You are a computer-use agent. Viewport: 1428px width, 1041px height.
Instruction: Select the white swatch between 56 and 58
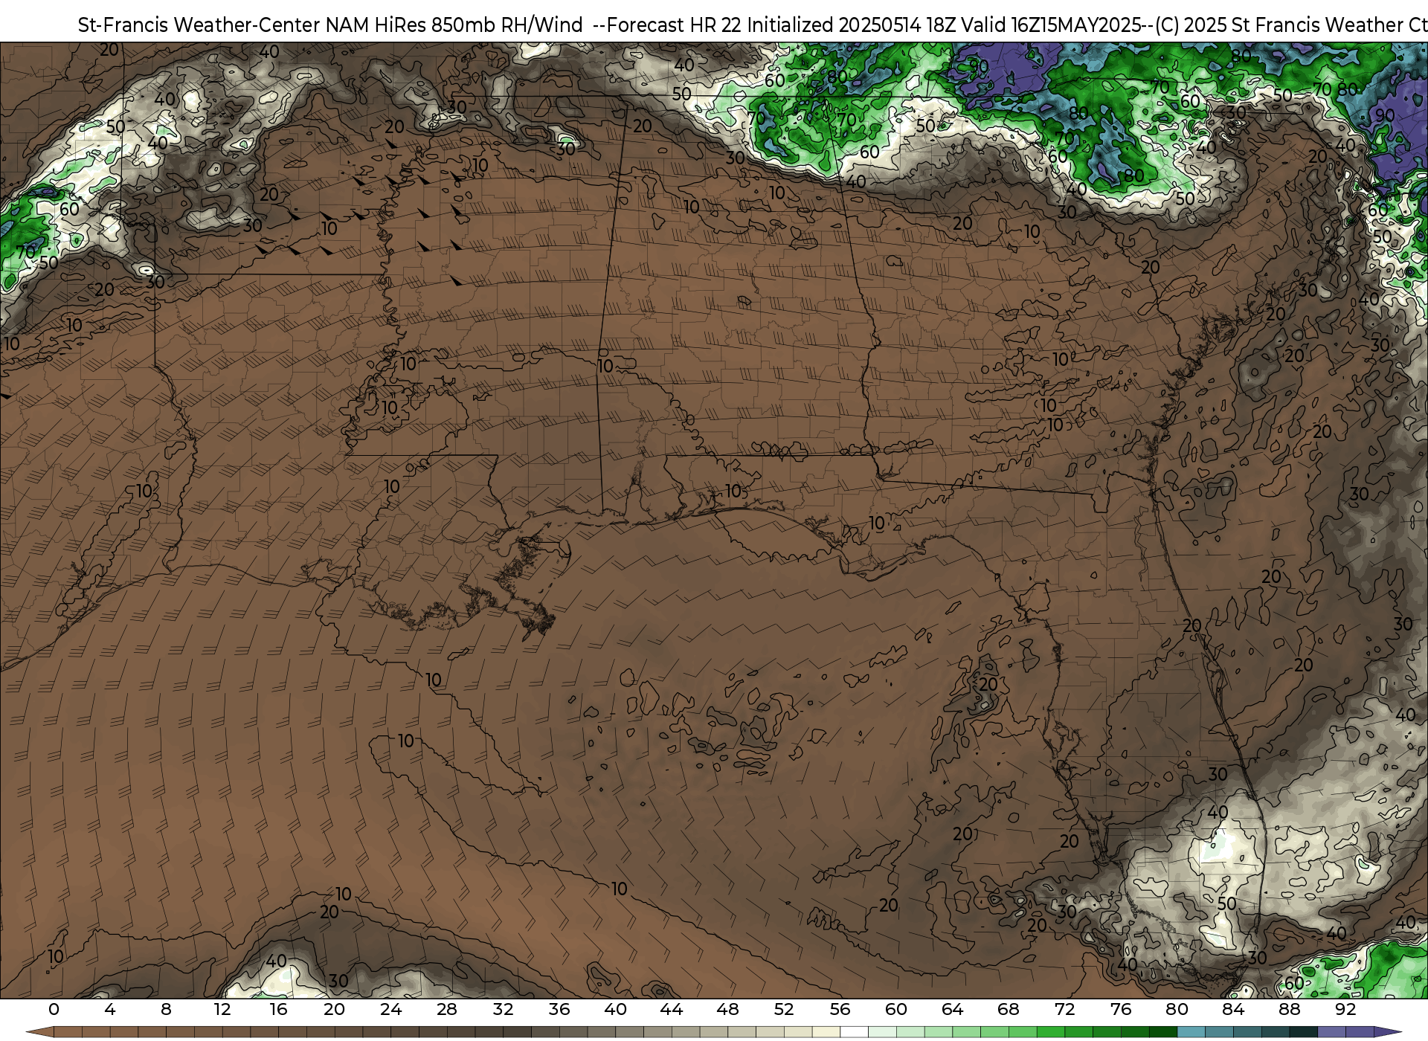[x=854, y=1032]
